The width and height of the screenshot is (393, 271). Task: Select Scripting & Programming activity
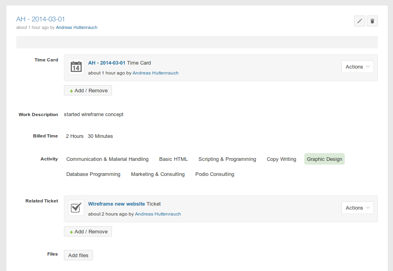point(227,159)
